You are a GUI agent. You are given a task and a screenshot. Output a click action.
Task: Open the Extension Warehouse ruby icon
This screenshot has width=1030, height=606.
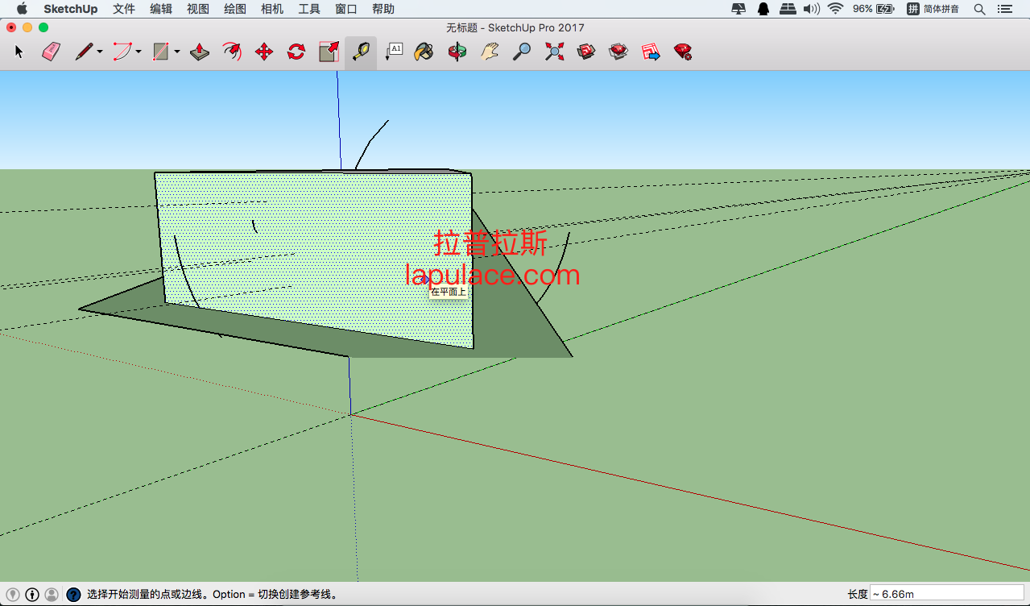pos(683,52)
